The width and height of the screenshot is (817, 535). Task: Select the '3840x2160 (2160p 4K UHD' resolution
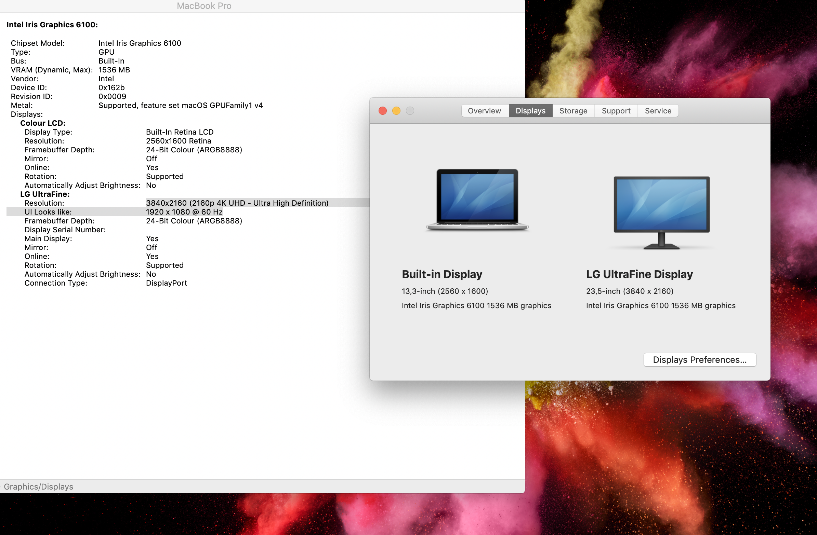pos(237,203)
